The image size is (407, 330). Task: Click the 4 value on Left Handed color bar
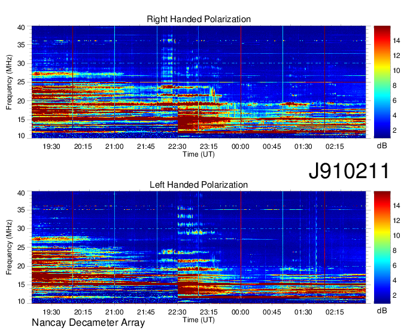395,280
